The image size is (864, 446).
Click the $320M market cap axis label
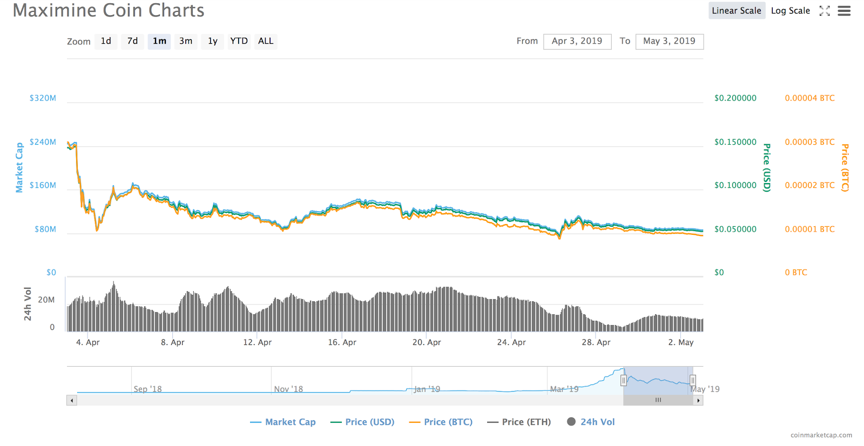point(43,98)
